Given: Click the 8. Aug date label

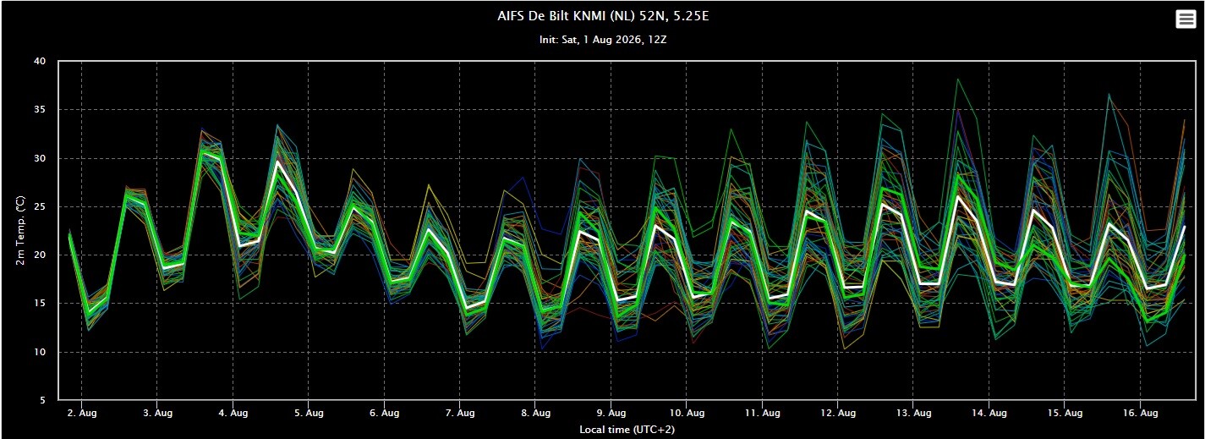Looking at the screenshot, I should tap(536, 413).
